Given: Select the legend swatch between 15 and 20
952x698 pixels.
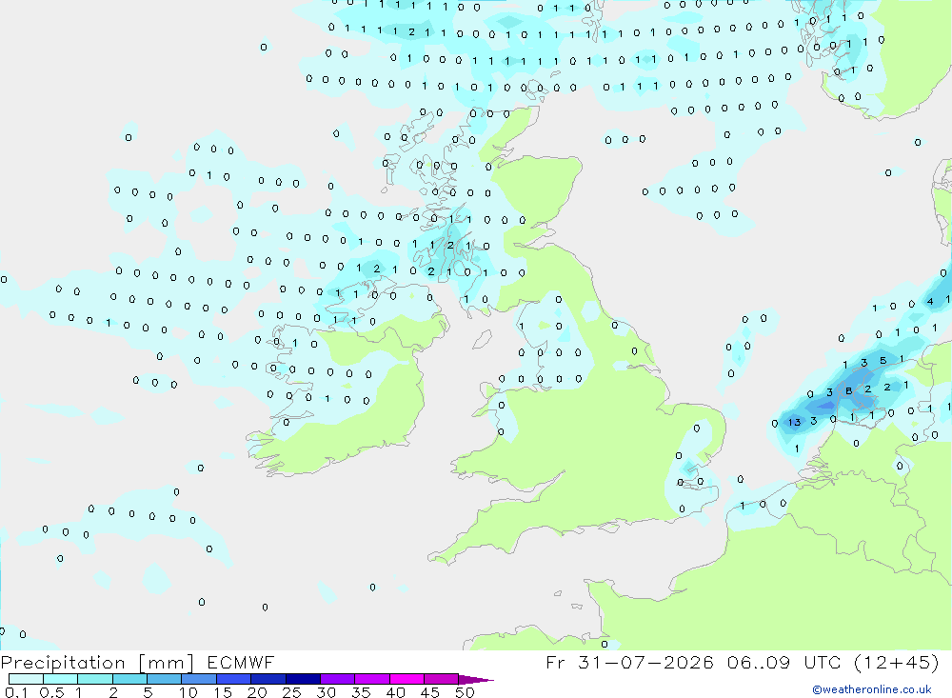Looking at the screenshot, I should tap(233, 679).
